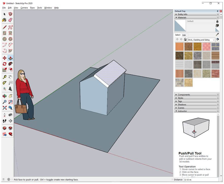
Task: Open the 3D Warehouse
Action: [4, 128]
